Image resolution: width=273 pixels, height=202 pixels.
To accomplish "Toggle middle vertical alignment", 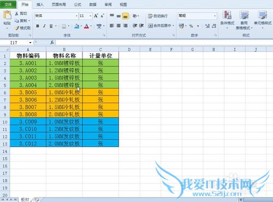I will [x=118, y=16].
